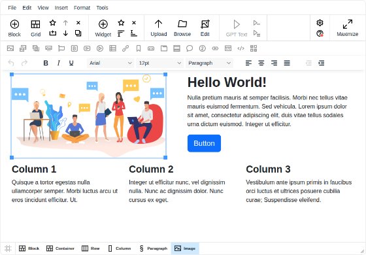Click the Hello World! heading
The width and height of the screenshot is (366, 255).
tap(227, 82)
